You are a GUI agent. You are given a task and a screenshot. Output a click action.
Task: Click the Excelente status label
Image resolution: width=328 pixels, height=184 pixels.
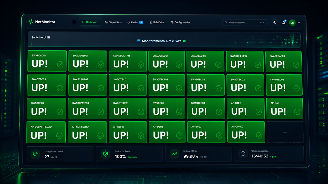(x=133, y=157)
